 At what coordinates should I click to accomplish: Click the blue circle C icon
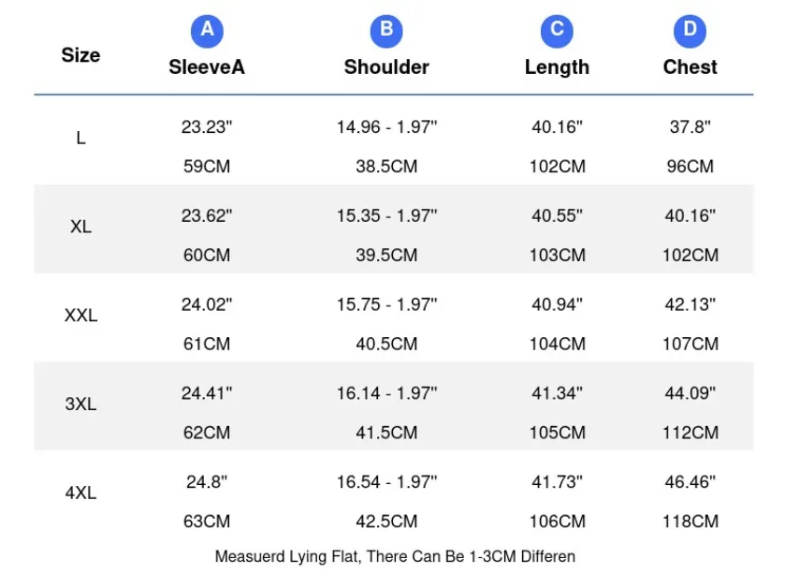pyautogui.click(x=557, y=31)
